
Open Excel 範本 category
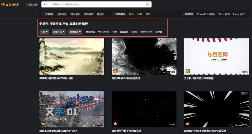tap(239, 14)
